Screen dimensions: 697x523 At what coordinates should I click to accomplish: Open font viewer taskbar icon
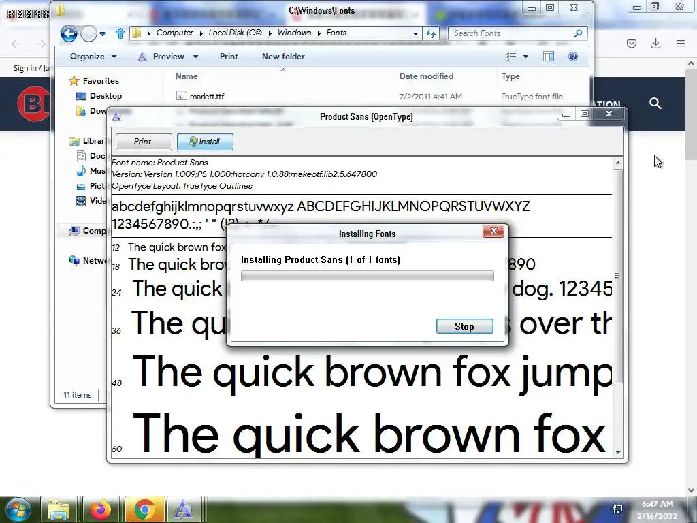tap(184, 509)
